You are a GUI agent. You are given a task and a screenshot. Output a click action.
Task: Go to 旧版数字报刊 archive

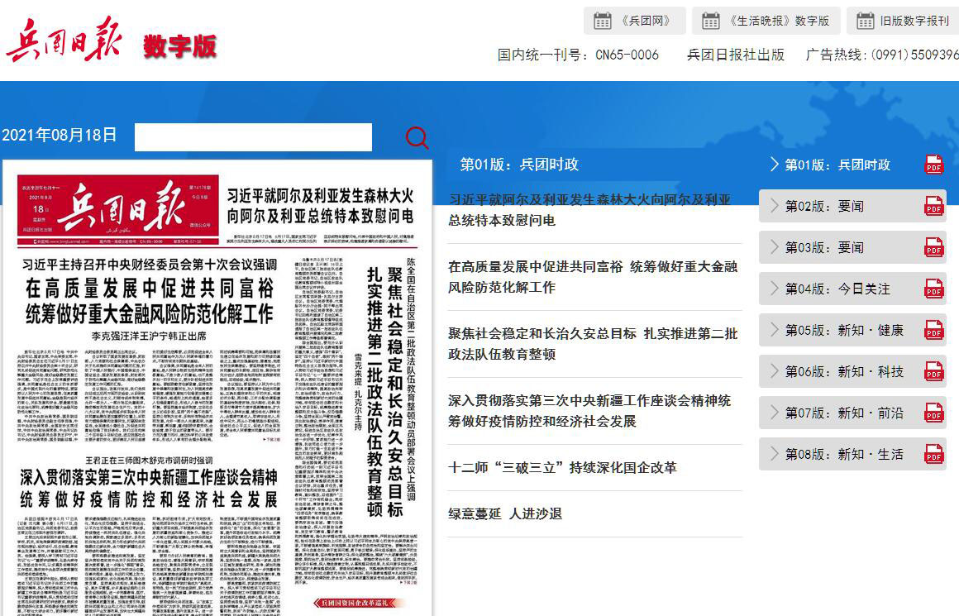pyautogui.click(x=902, y=21)
